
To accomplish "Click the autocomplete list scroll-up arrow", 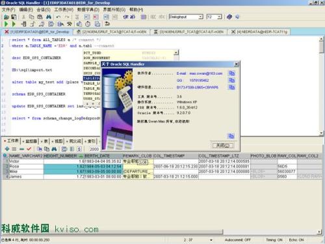I will click(176, 52).
